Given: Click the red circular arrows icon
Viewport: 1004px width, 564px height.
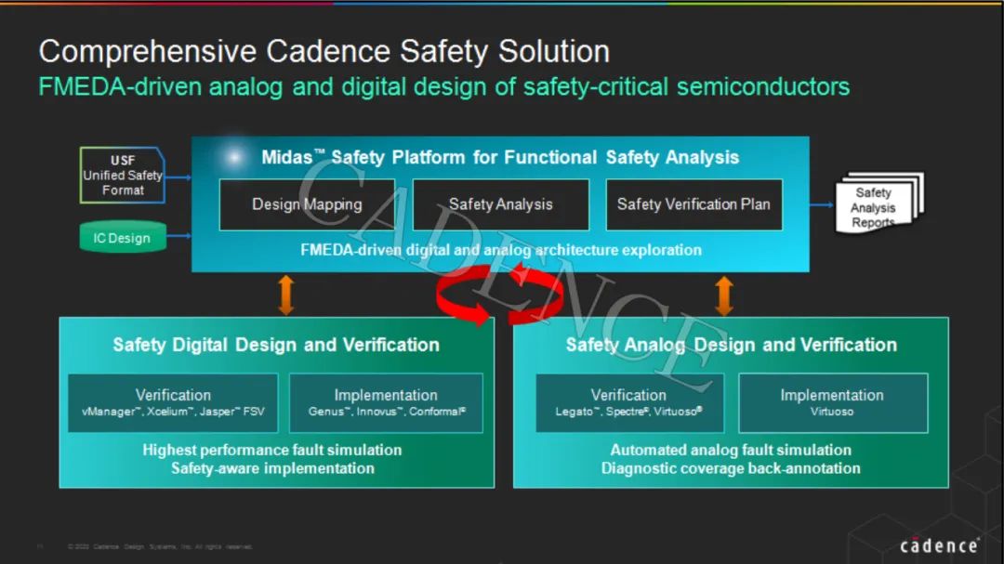Looking at the screenshot, I should click(499, 295).
